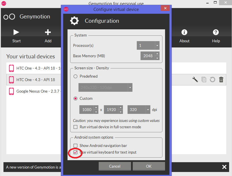Decrease custom width 1080 with down arrow
Viewport: 232px width, 176px height.
tap(96, 112)
